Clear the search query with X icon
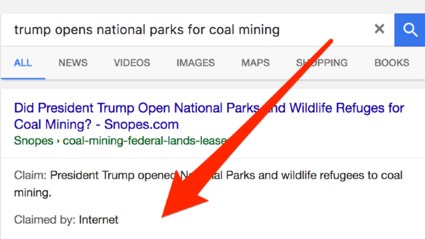425x239 pixels. [x=379, y=29]
